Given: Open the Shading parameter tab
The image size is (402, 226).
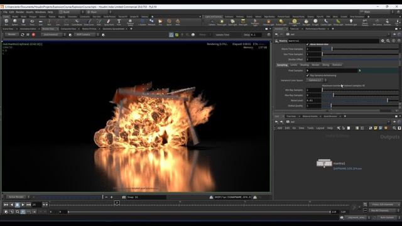Looking at the screenshot, I should [x=304, y=65].
